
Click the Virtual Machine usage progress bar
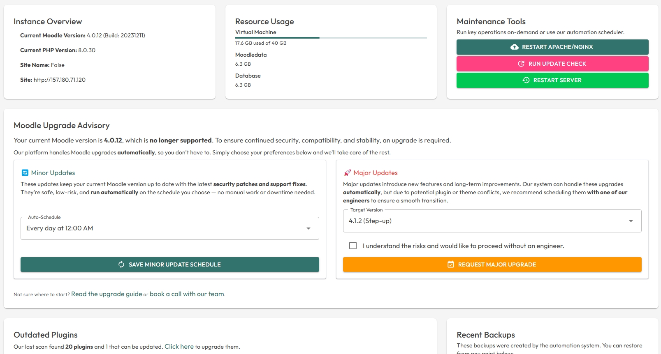click(x=331, y=38)
